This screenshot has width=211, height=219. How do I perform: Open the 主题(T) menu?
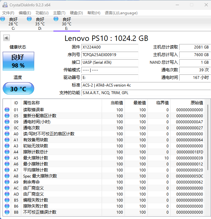(x=59, y=13)
